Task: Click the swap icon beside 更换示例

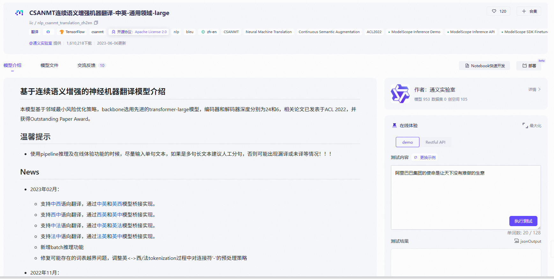Action: [416, 157]
